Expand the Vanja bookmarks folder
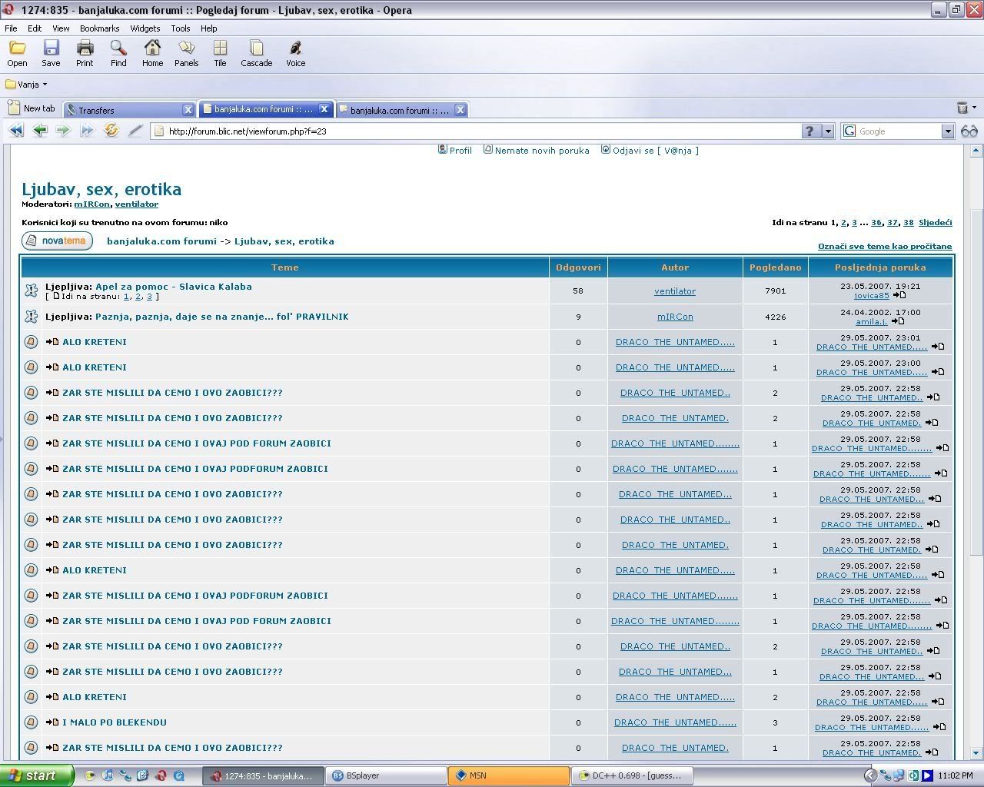Viewport: 984px width, 787px height. 26,85
